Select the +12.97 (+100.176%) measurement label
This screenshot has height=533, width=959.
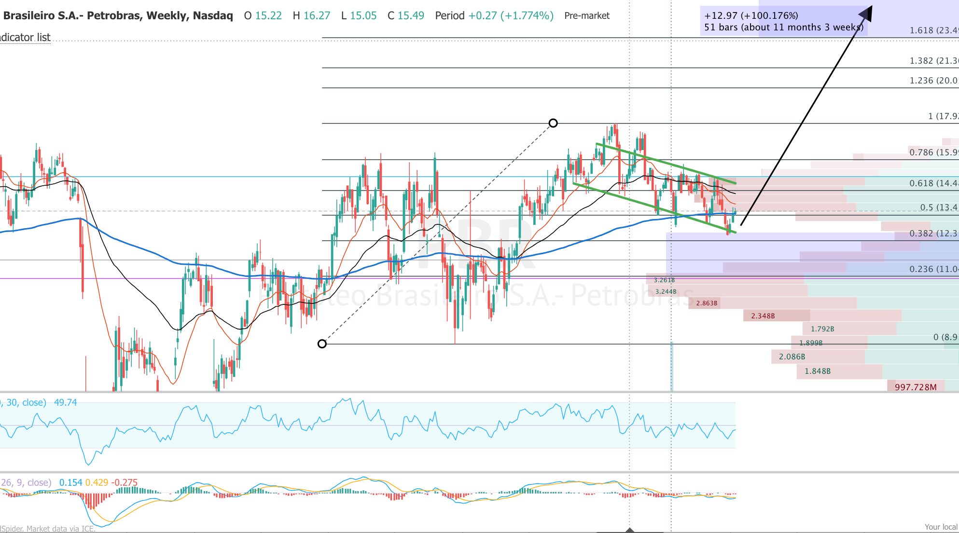pyautogui.click(x=751, y=15)
